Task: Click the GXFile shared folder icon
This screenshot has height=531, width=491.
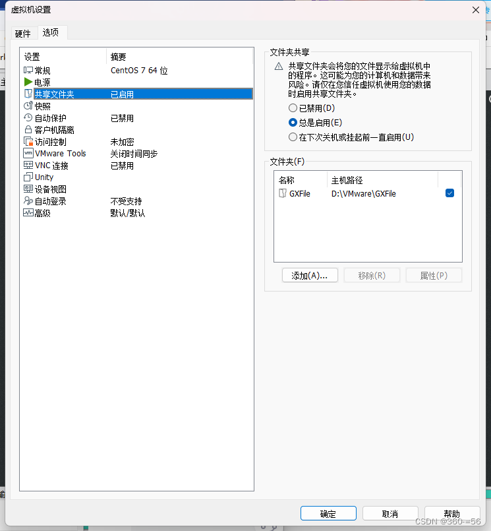Action: click(x=283, y=193)
